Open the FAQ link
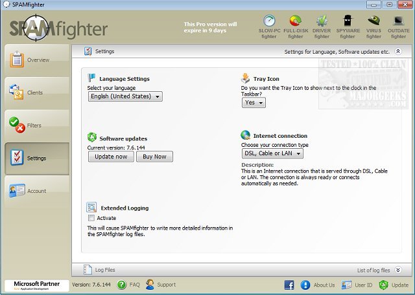The height and width of the screenshot is (295, 415). 134,285
